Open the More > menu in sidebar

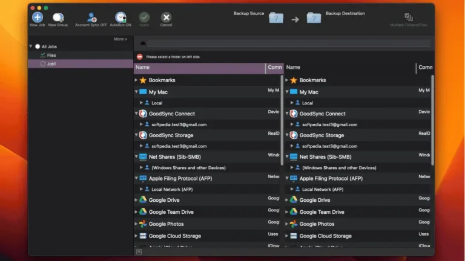coord(120,39)
